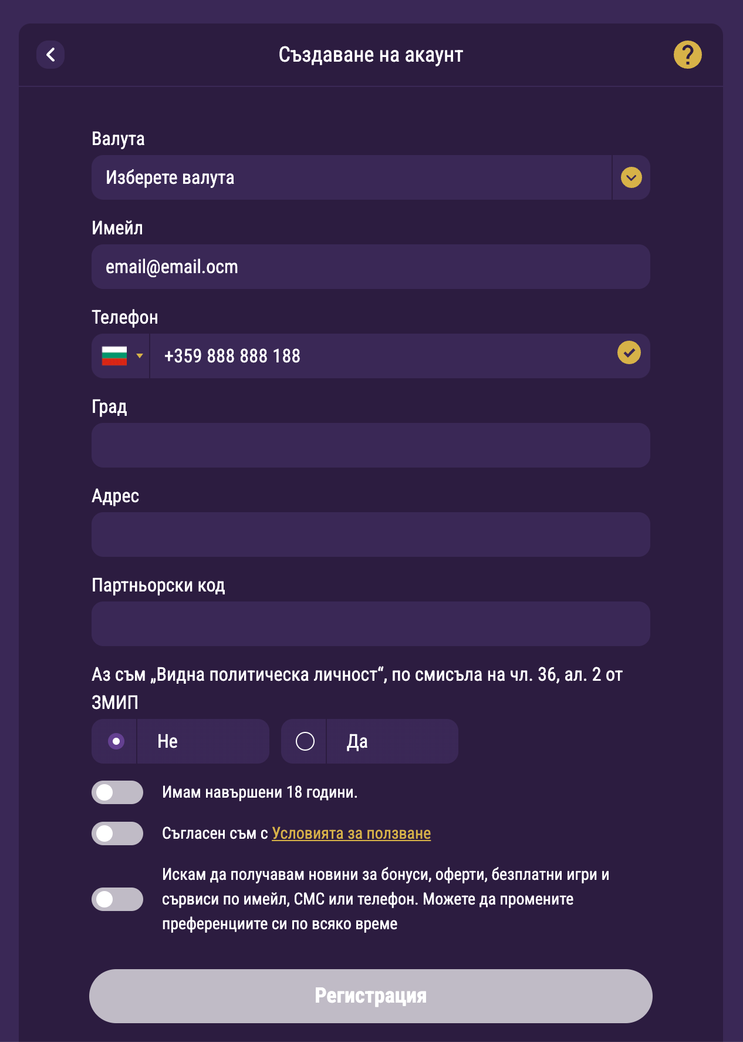Click the Град input field
Viewport: 743px width, 1042px height.
point(370,445)
